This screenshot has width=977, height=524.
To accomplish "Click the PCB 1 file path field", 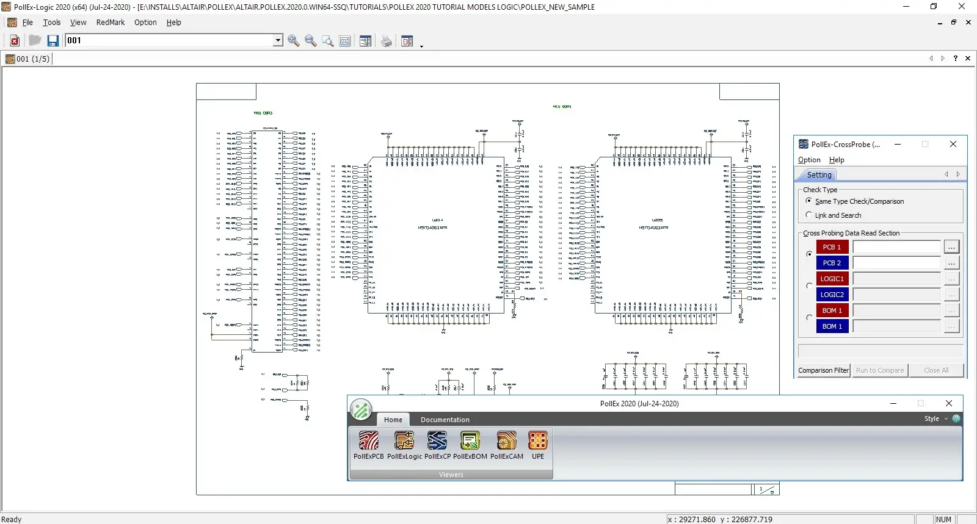I will pyautogui.click(x=896, y=247).
